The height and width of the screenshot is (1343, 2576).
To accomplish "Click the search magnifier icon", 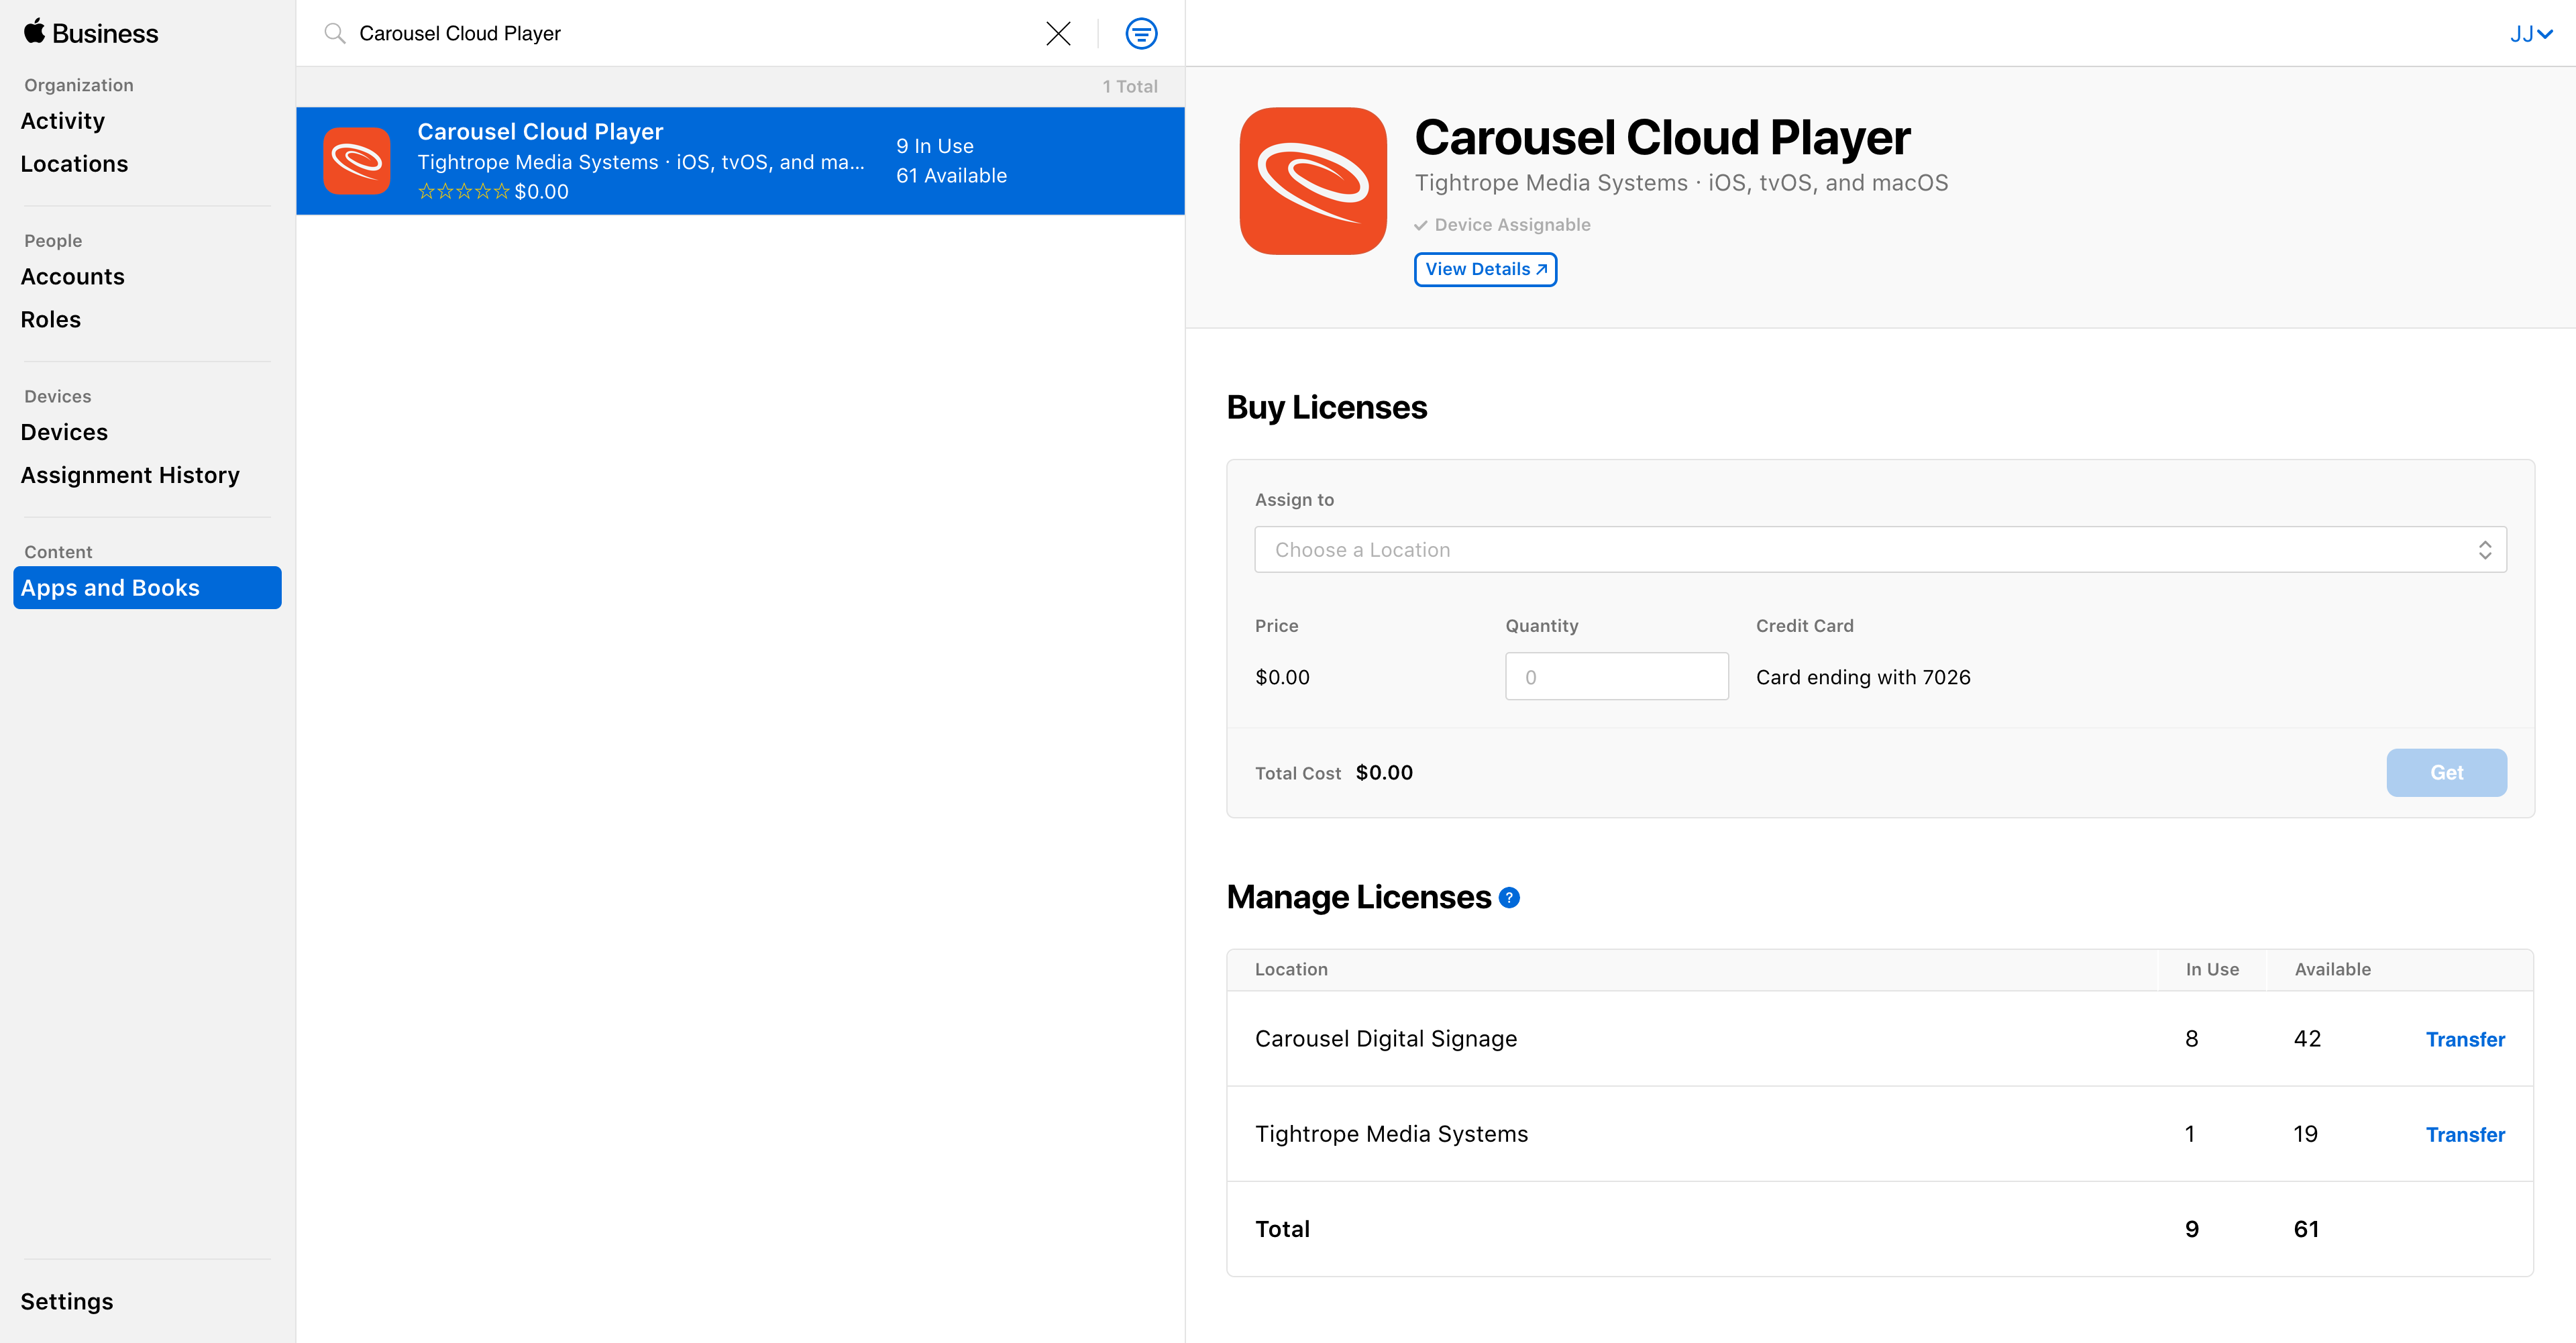I will pyautogui.click(x=334, y=33).
